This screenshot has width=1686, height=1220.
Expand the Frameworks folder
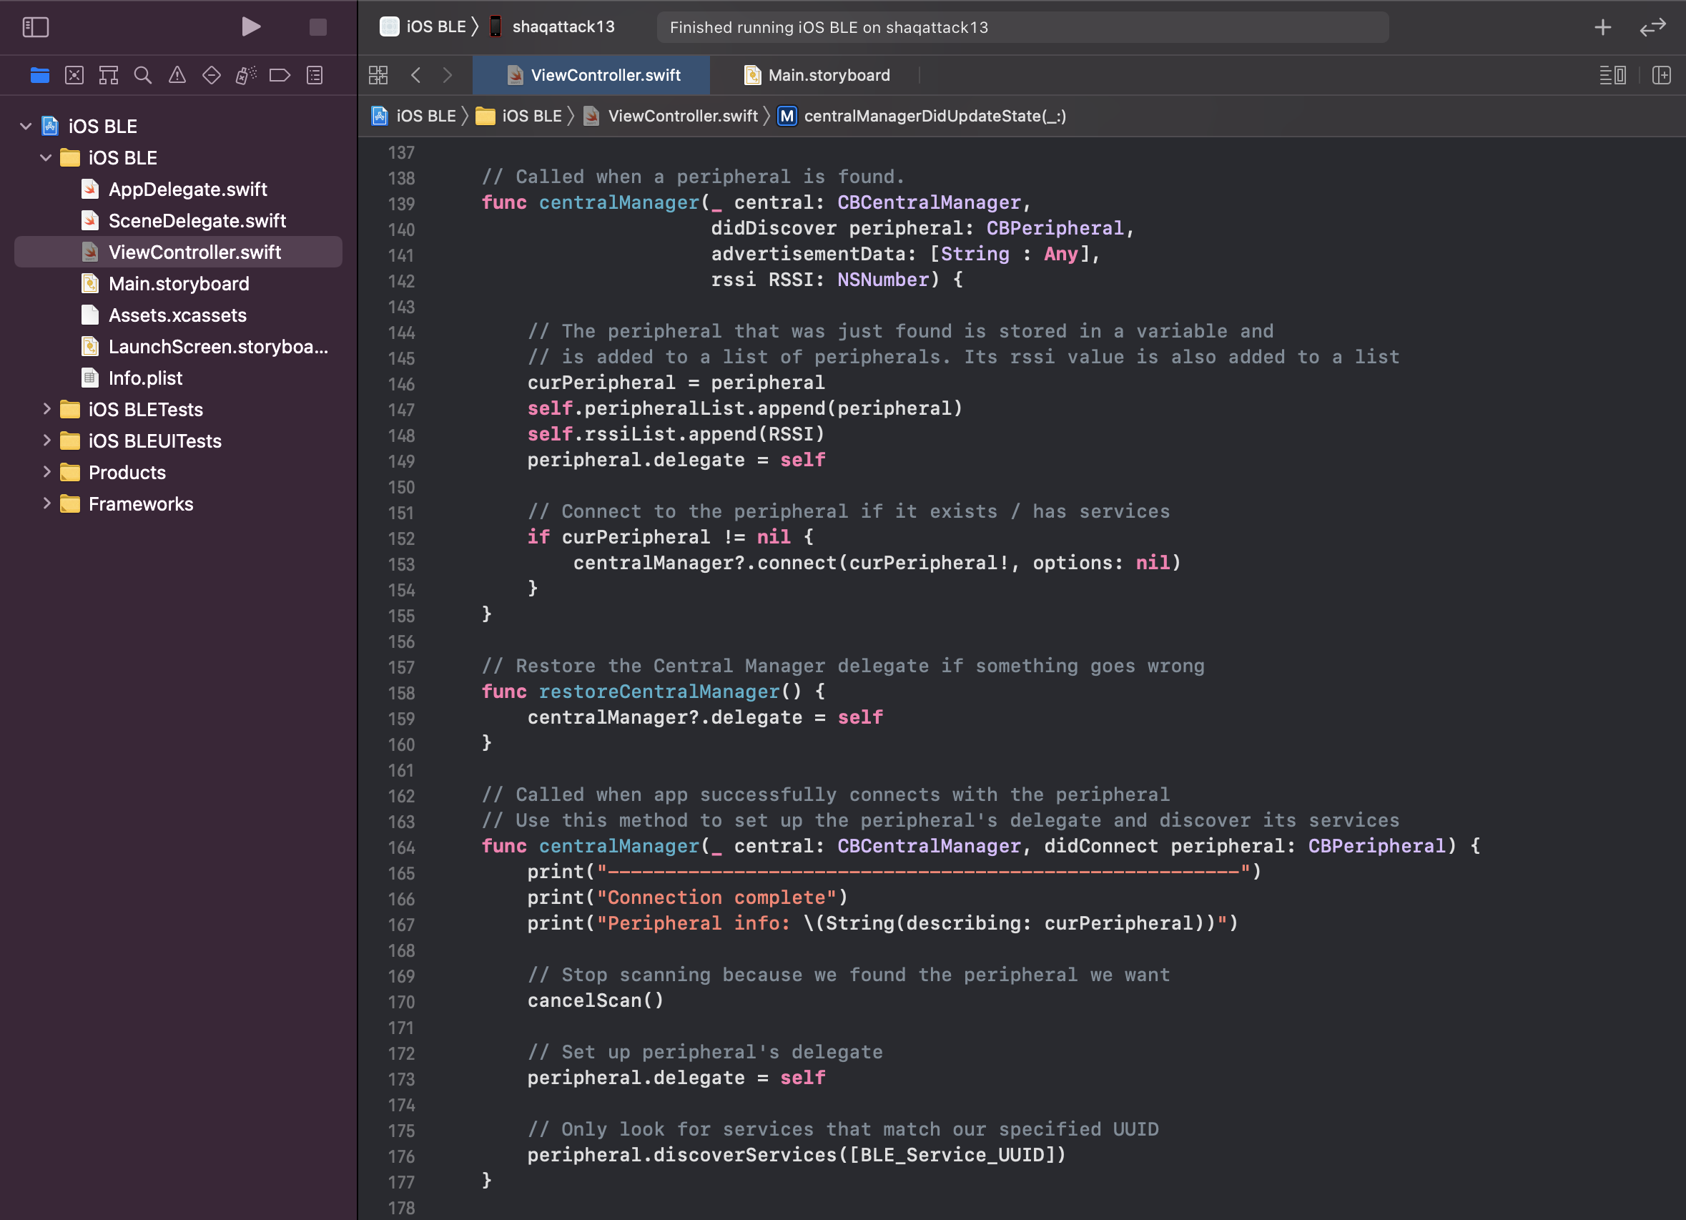click(46, 503)
